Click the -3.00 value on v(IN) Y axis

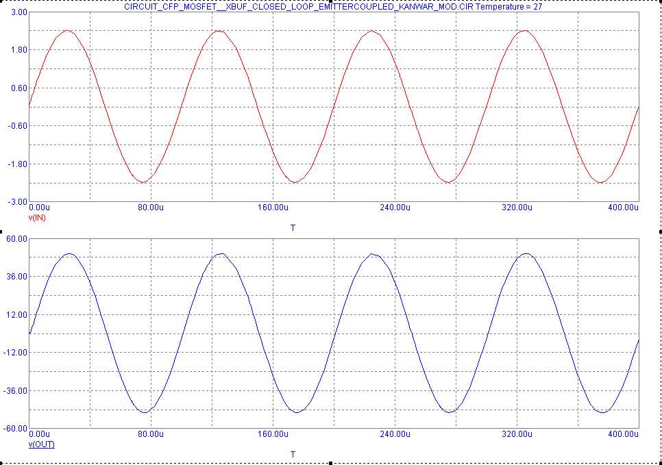(x=18, y=202)
